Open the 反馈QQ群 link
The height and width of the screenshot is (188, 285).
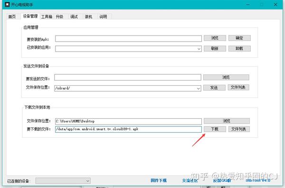coord(222,180)
